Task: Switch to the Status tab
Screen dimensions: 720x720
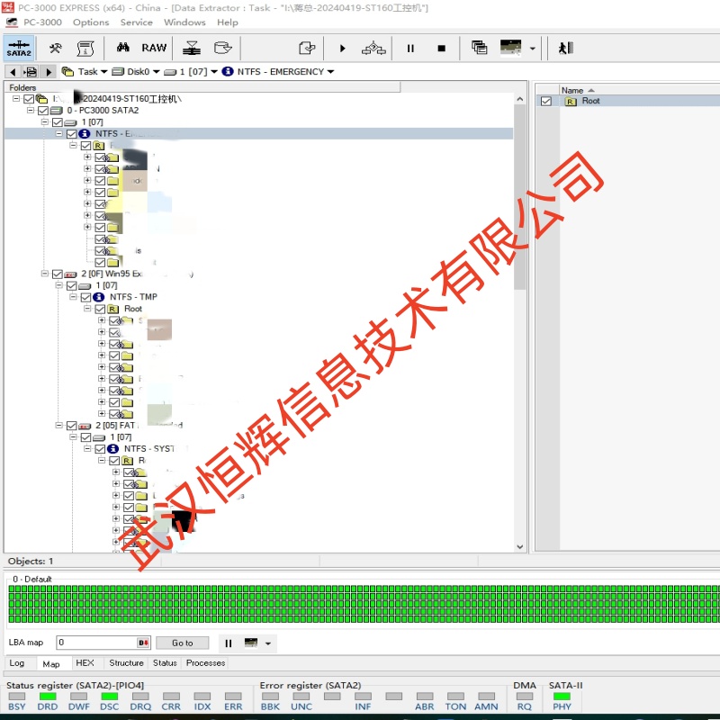Action: pos(165,663)
